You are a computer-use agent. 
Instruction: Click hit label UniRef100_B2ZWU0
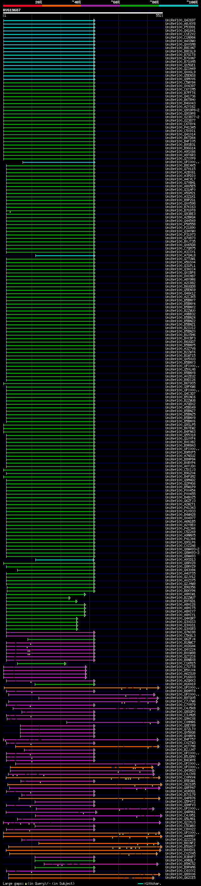tap(180, 311)
